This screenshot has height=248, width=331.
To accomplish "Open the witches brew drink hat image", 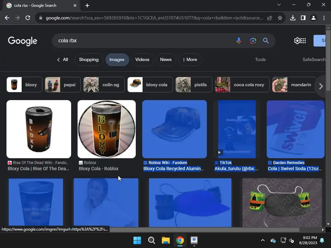I will tap(282, 202).
